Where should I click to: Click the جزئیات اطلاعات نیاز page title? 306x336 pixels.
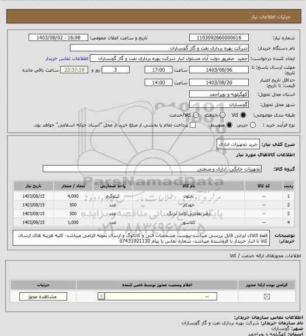point(271,17)
